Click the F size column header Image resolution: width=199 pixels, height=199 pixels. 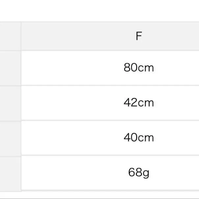click(138, 36)
